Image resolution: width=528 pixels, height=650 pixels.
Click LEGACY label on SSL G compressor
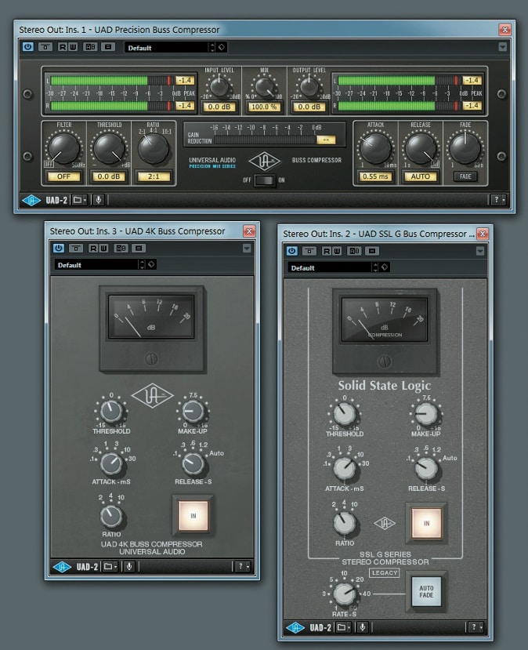(385, 573)
